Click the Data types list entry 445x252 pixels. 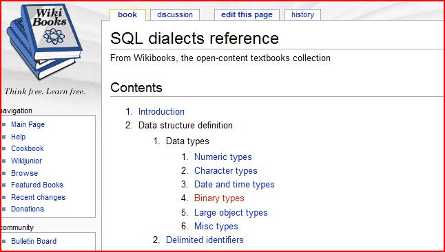(x=187, y=141)
